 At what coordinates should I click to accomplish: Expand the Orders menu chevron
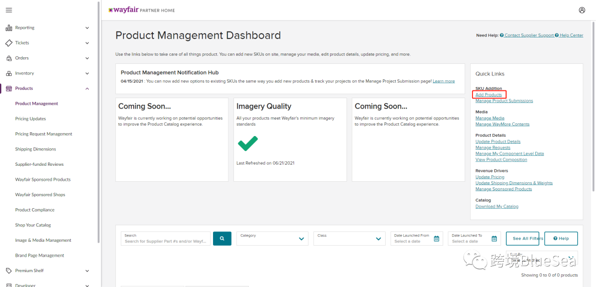[x=87, y=58]
